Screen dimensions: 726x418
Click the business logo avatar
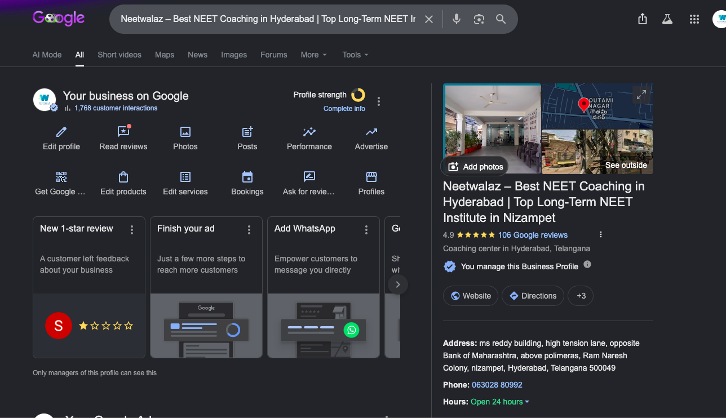[45, 100]
